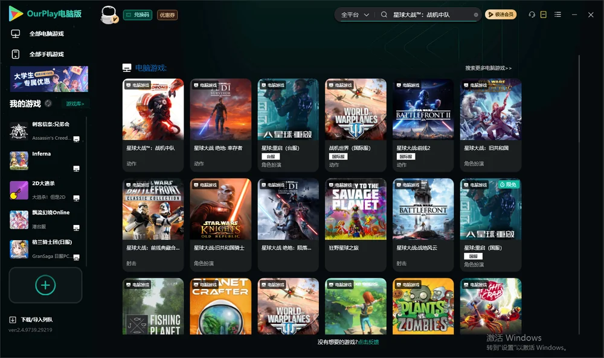The height and width of the screenshot is (358, 604).
Task: Open the Fishing Planet game thumbnail
Action: click(x=153, y=306)
